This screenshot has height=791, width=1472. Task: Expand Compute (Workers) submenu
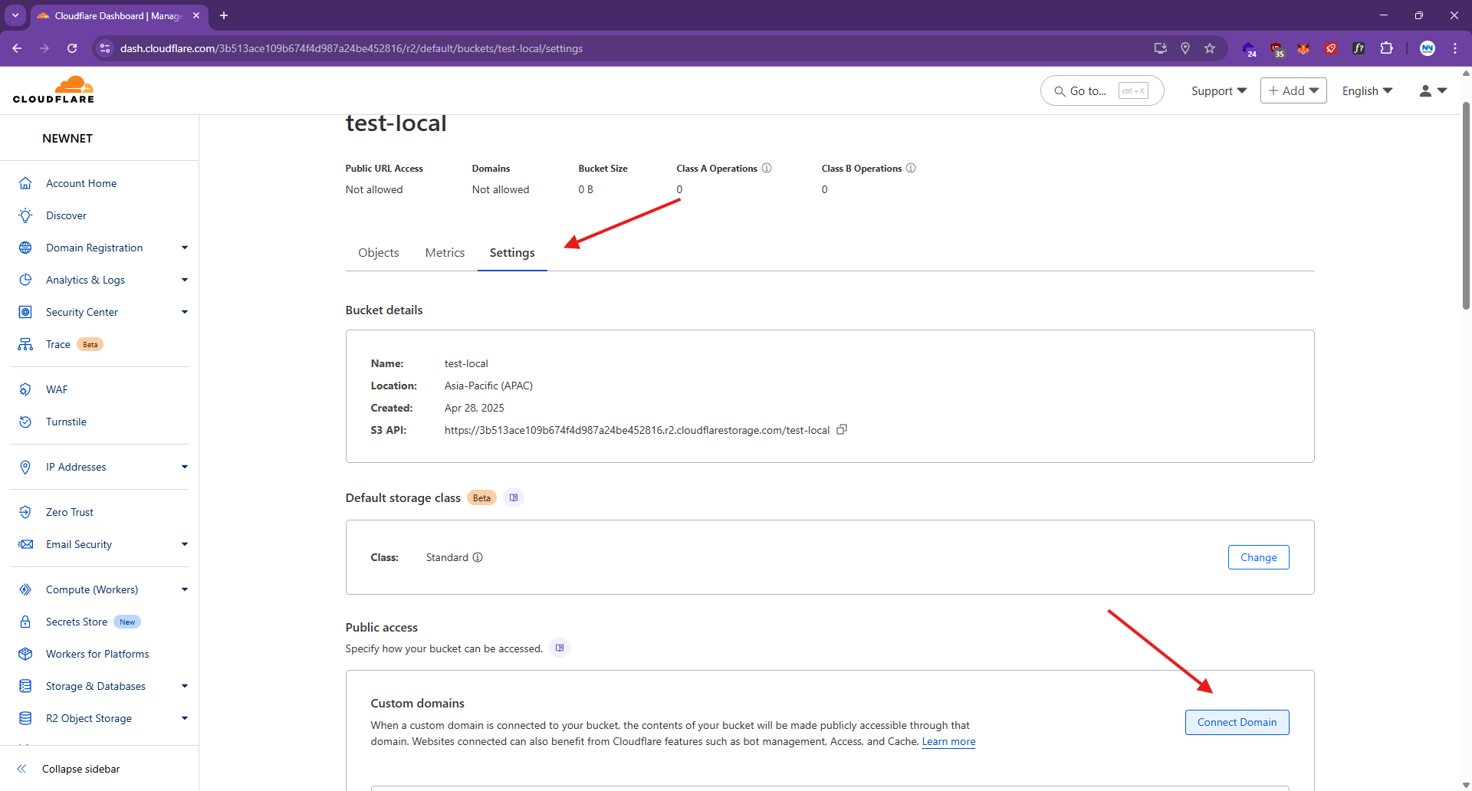tap(185, 589)
